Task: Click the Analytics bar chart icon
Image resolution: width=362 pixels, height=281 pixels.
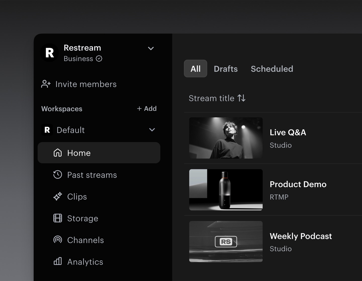Action: [58, 261]
